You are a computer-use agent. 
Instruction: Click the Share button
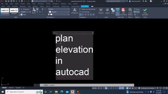pos(58,1)
